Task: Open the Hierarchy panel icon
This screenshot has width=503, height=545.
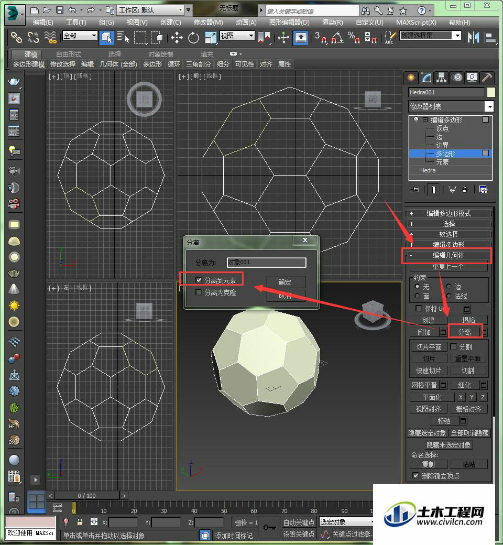Action: pos(442,78)
